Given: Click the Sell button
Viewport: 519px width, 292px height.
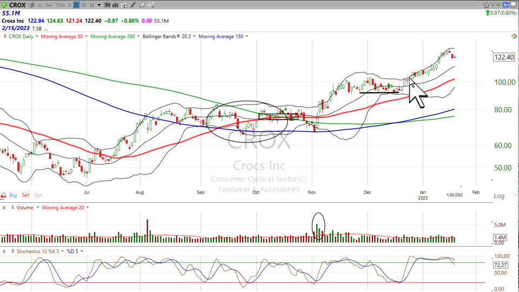Looking at the screenshot, I should click(x=25, y=195).
